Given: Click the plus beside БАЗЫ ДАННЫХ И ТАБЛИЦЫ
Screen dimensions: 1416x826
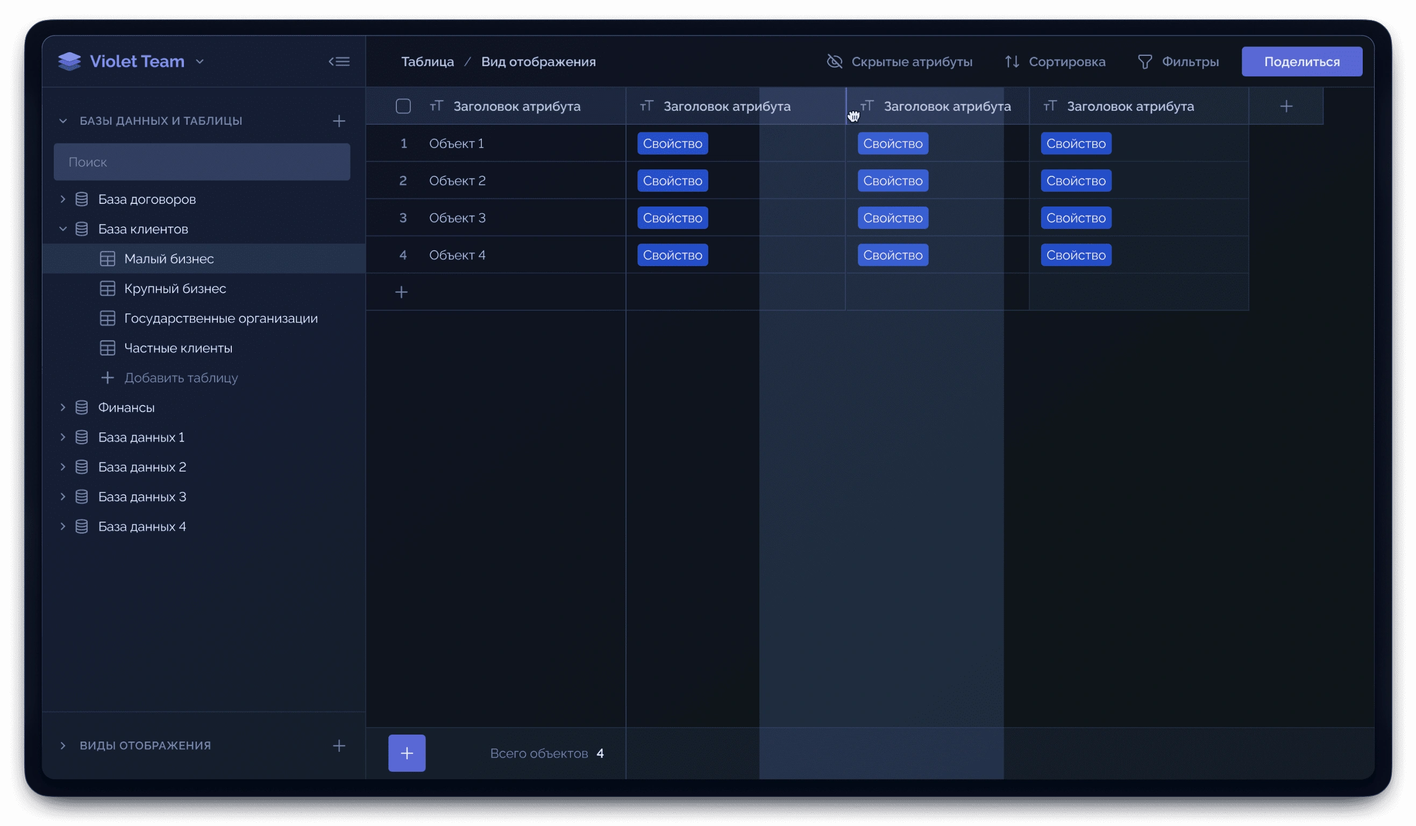Looking at the screenshot, I should pyautogui.click(x=339, y=121).
